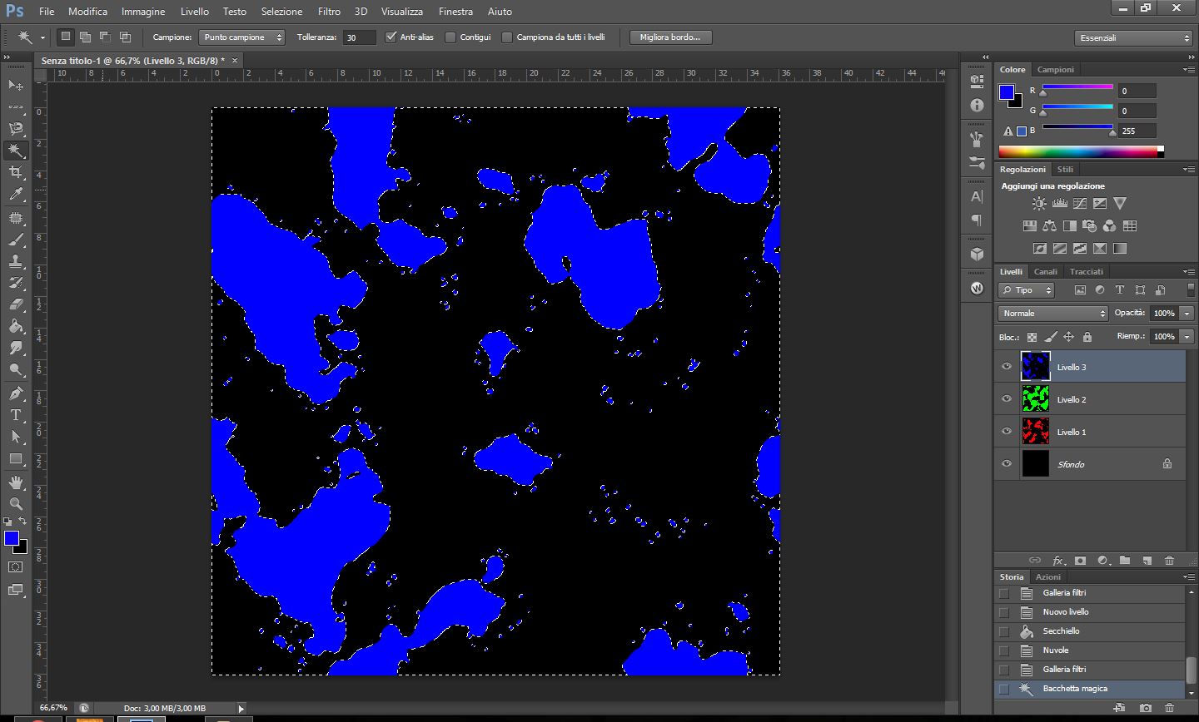This screenshot has height=722, width=1199.
Task: Open the Campione dropdown
Action: (x=242, y=37)
